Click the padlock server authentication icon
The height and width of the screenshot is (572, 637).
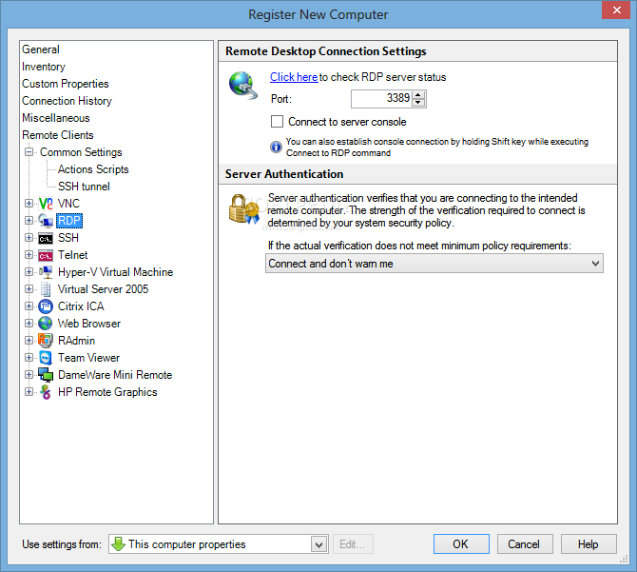tap(243, 209)
